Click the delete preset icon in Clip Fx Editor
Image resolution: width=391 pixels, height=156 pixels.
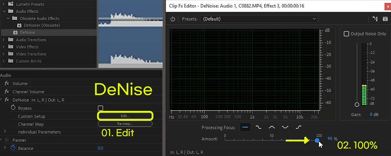coord(385,19)
